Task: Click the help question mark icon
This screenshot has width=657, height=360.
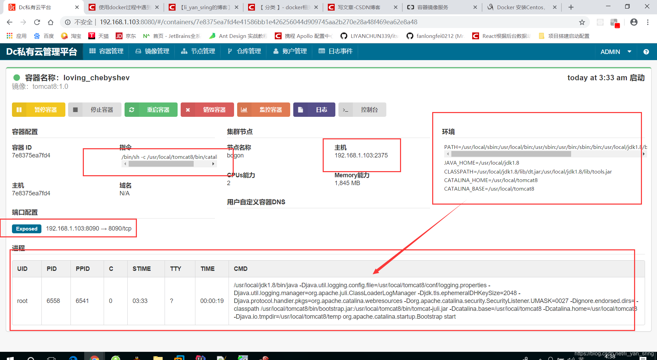Action: coord(646,52)
